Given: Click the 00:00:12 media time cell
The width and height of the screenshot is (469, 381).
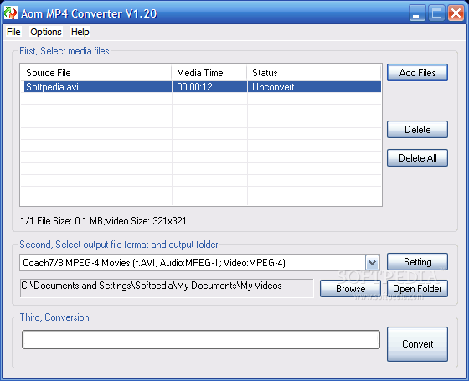Looking at the screenshot, I should pyautogui.click(x=209, y=87).
